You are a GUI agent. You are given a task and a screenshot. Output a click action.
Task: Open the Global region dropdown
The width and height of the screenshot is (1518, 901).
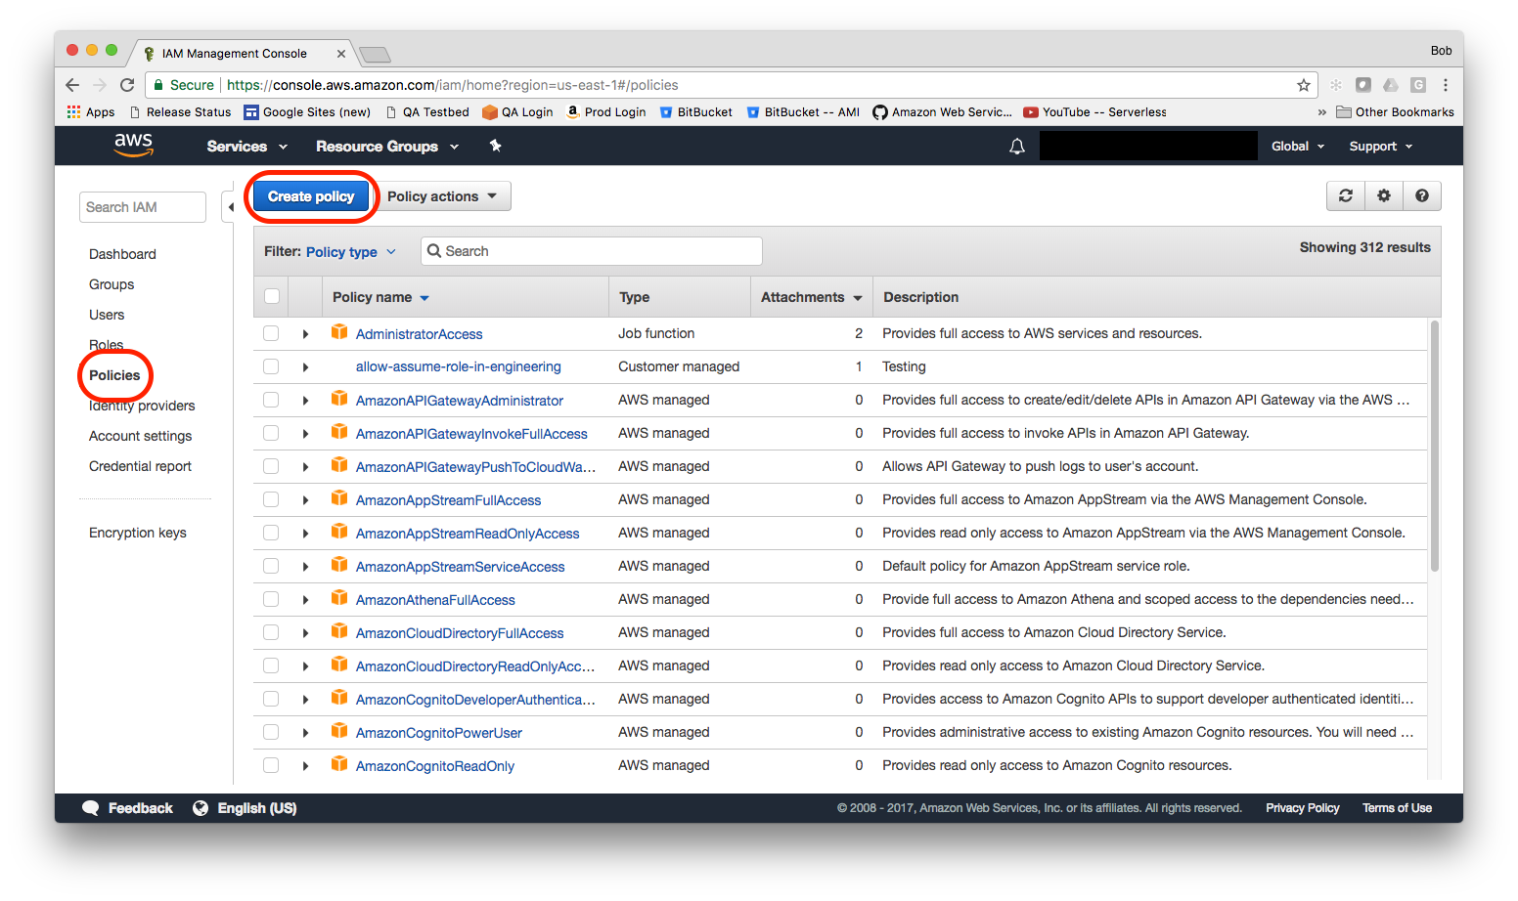[1298, 147]
